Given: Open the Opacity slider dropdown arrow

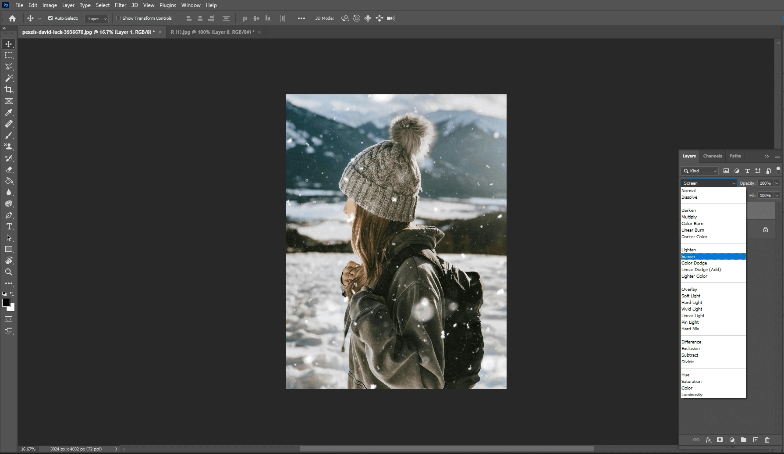Looking at the screenshot, I should click(777, 183).
